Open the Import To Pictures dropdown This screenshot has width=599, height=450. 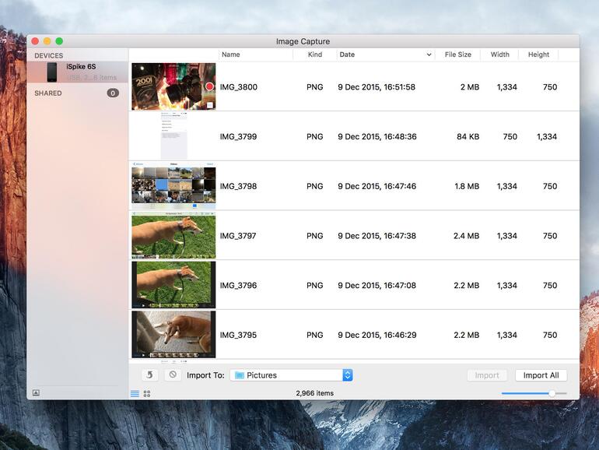tap(291, 375)
